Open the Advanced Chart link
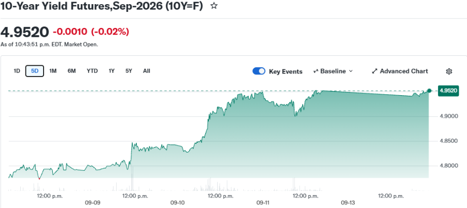The width and height of the screenshot is (467, 208). pyautogui.click(x=400, y=71)
